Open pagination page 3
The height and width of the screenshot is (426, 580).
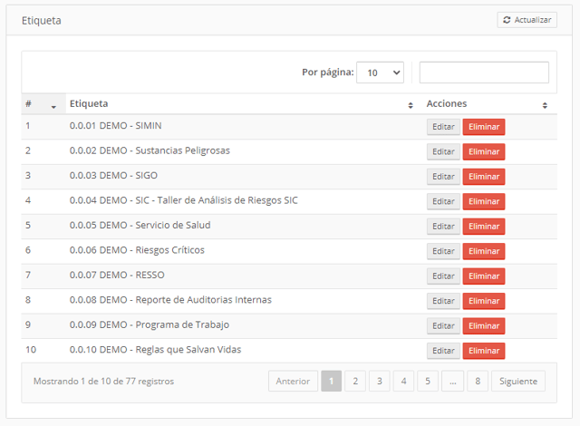point(379,381)
